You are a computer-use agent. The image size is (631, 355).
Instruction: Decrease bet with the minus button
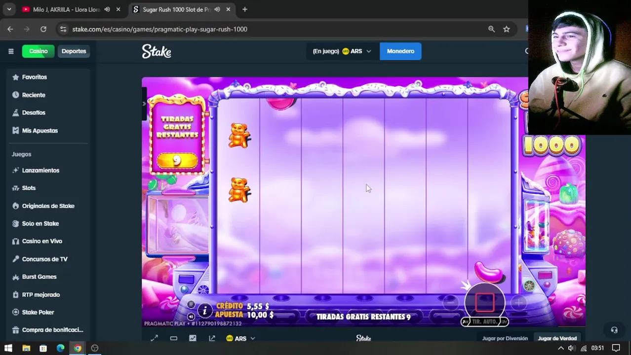click(x=450, y=303)
